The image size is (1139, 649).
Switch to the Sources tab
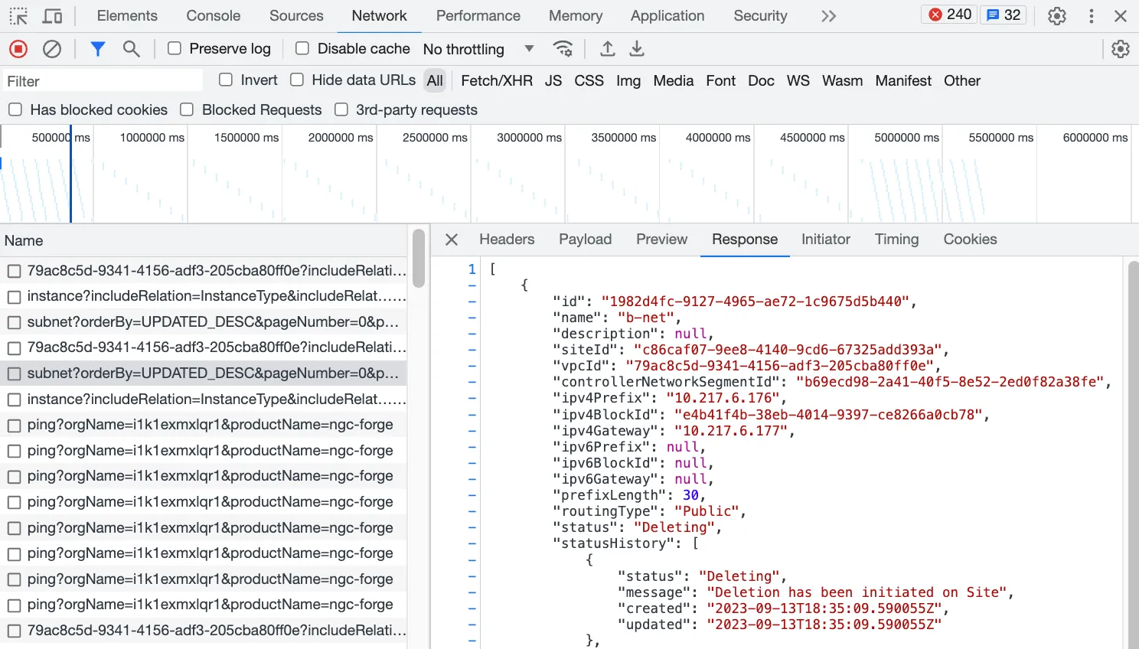click(x=296, y=16)
